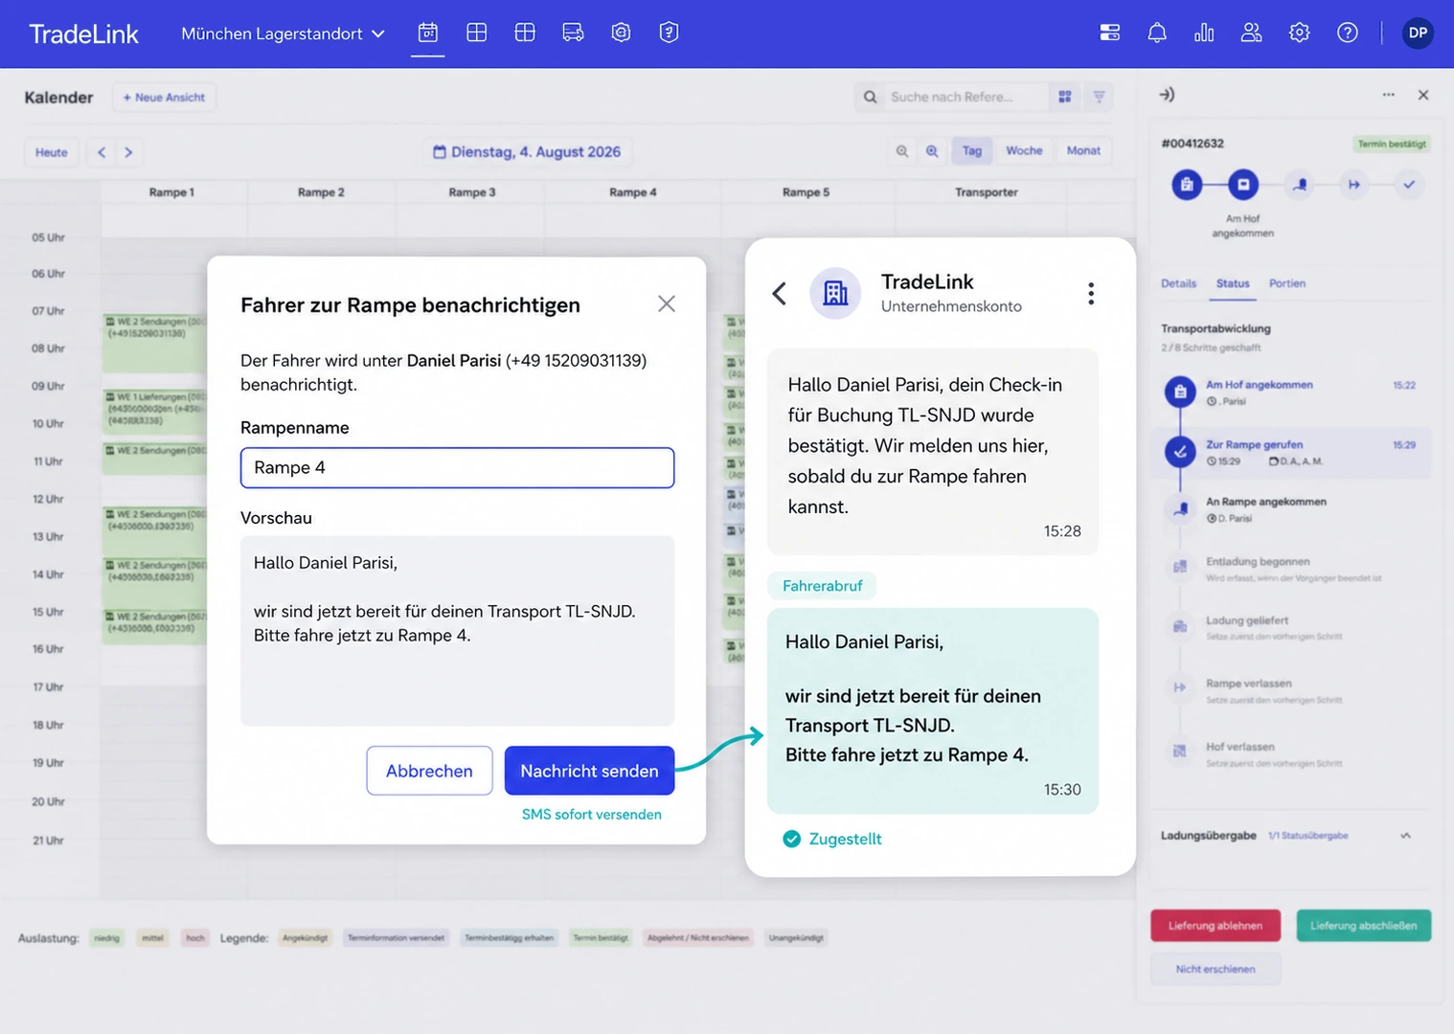
Task: Click the checkmark final progress step icon
Action: (x=1409, y=185)
